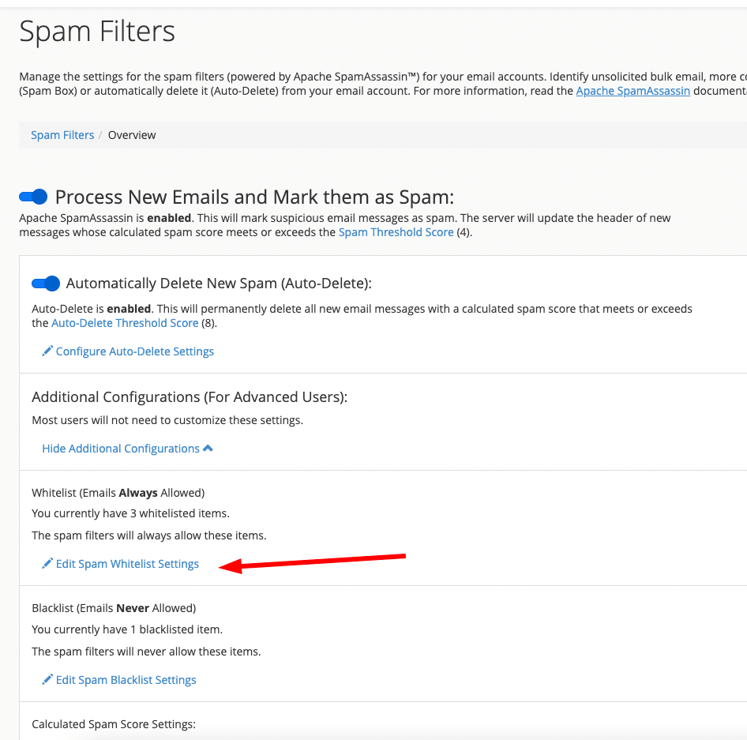747x740 pixels.
Task: Click Configure Auto-Delete Settings
Action: pyautogui.click(x=135, y=351)
